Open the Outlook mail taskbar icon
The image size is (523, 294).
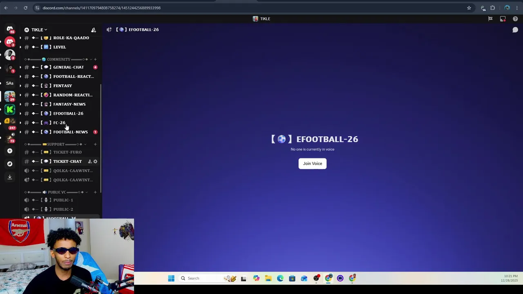click(304, 278)
